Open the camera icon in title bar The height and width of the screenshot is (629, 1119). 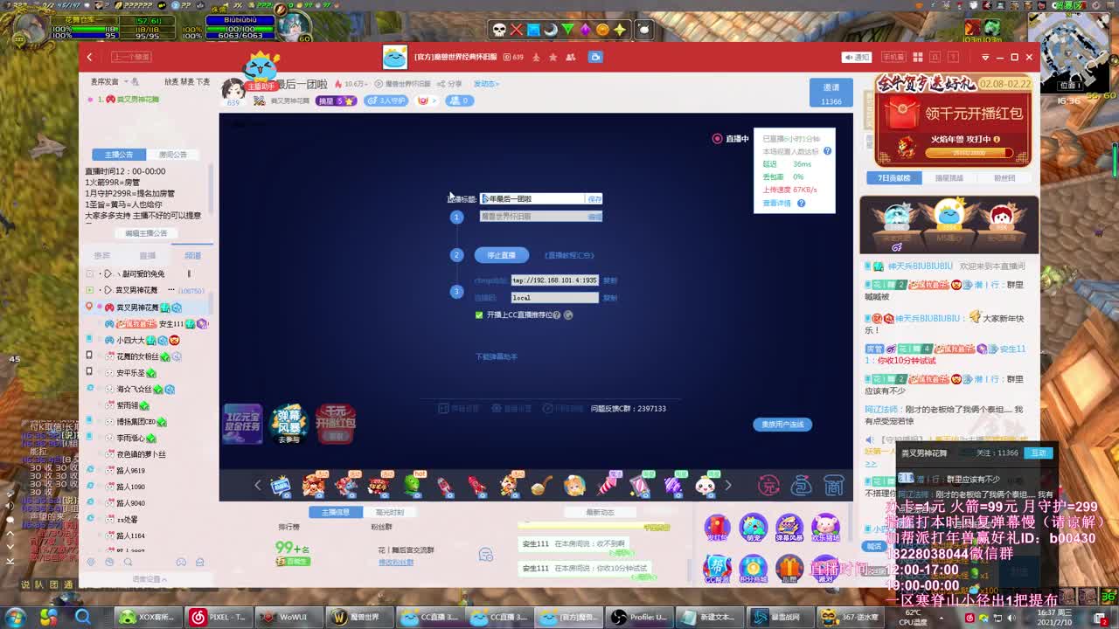595,57
